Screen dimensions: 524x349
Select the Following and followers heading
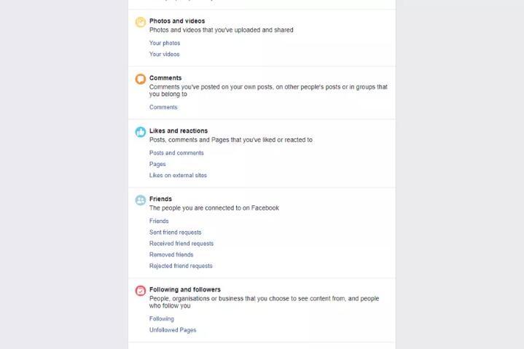click(x=185, y=289)
